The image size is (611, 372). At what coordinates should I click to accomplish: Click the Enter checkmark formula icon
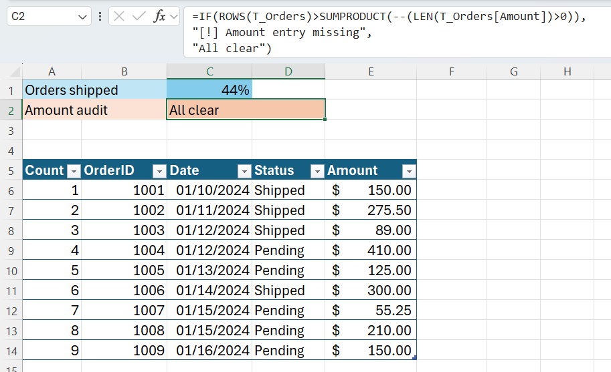[139, 16]
